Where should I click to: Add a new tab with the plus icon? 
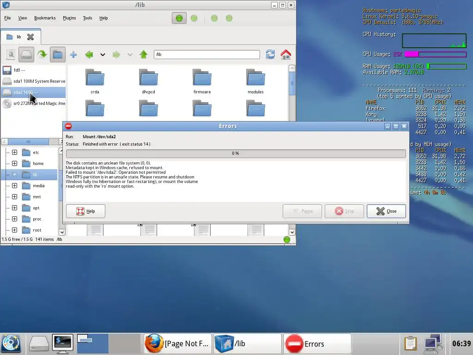pos(73,55)
